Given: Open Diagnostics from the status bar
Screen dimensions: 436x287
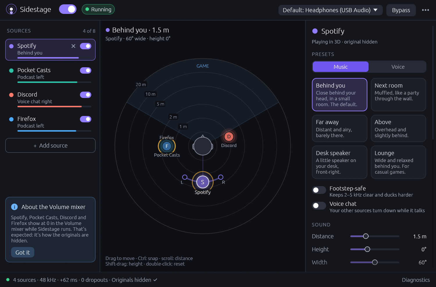Looking at the screenshot, I should (416, 280).
